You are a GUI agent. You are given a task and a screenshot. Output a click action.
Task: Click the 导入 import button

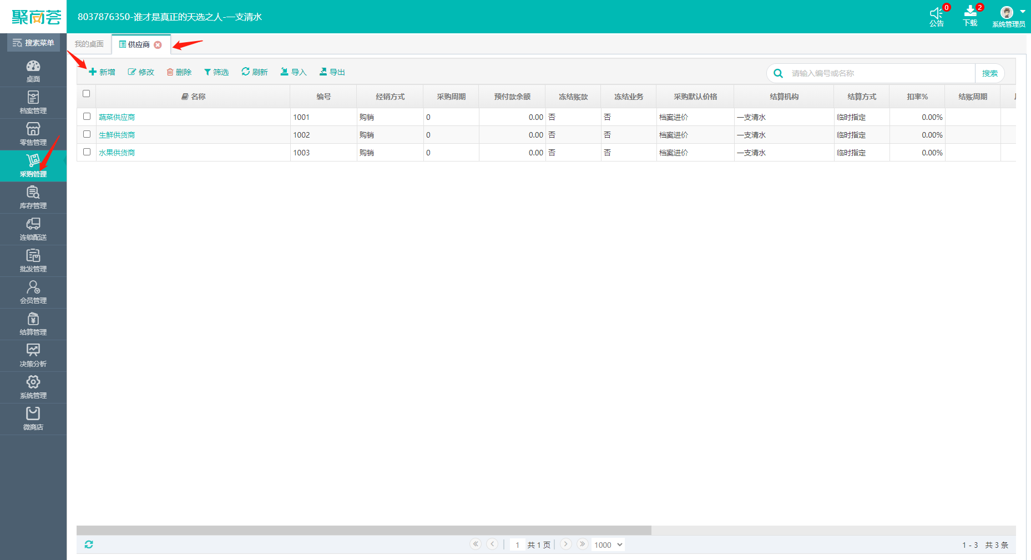pos(294,72)
